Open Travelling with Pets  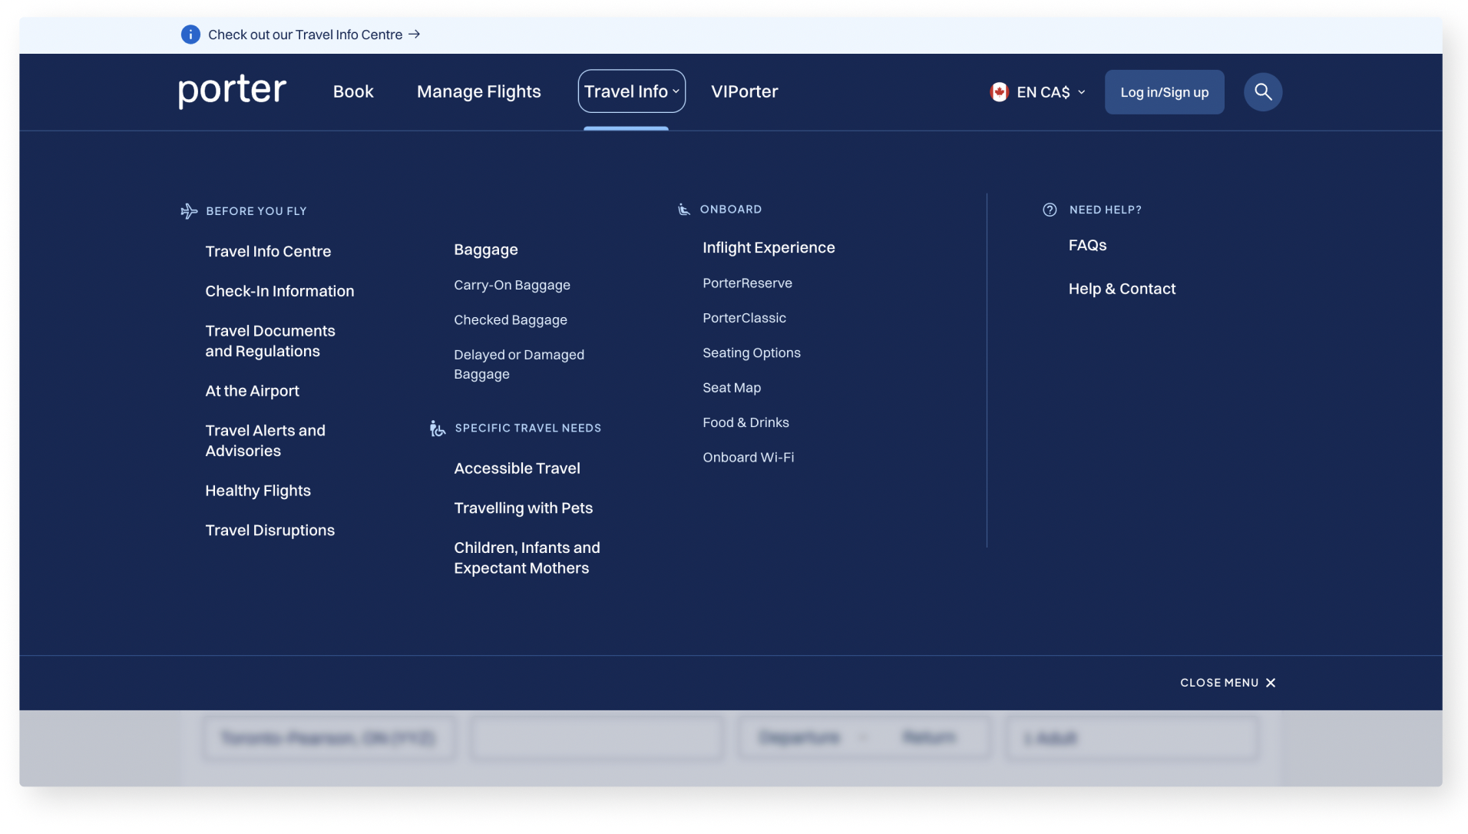[x=523, y=508]
